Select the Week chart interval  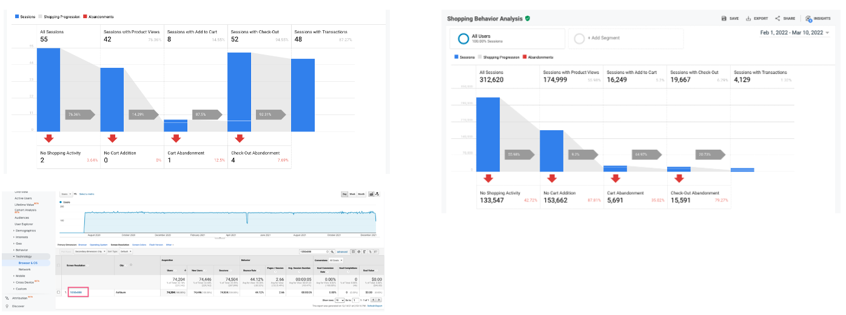(352, 194)
